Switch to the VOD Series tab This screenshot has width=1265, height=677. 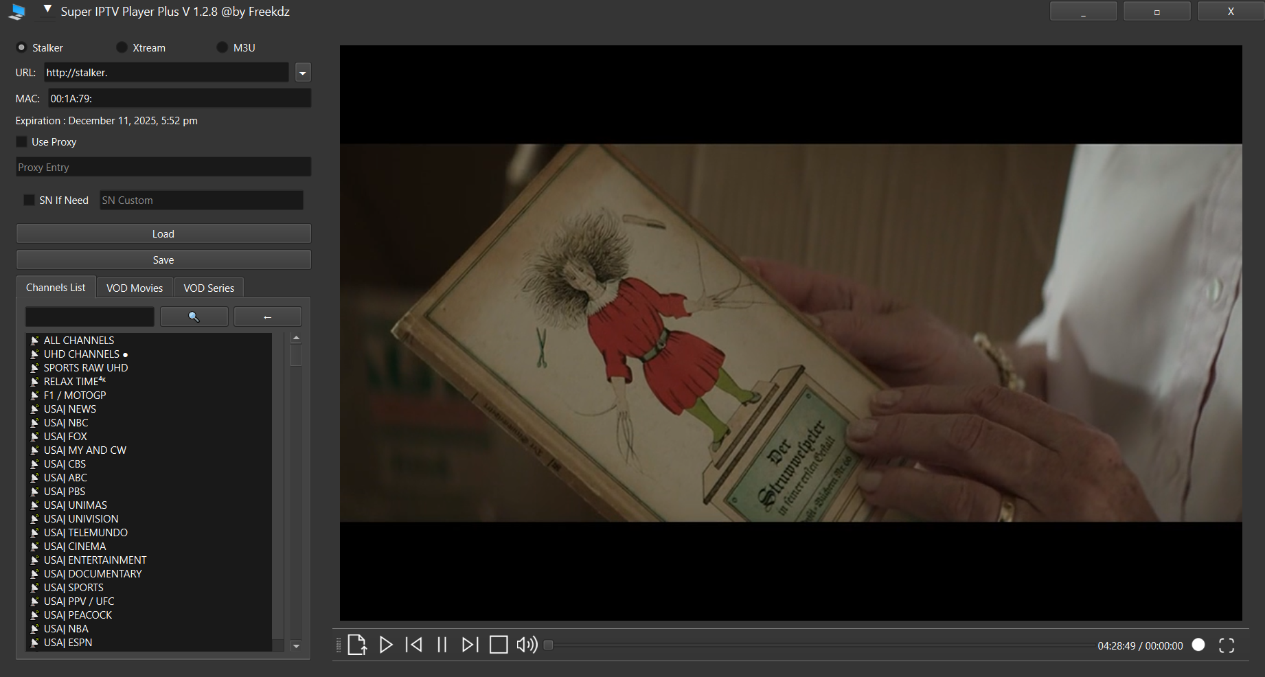[209, 288]
